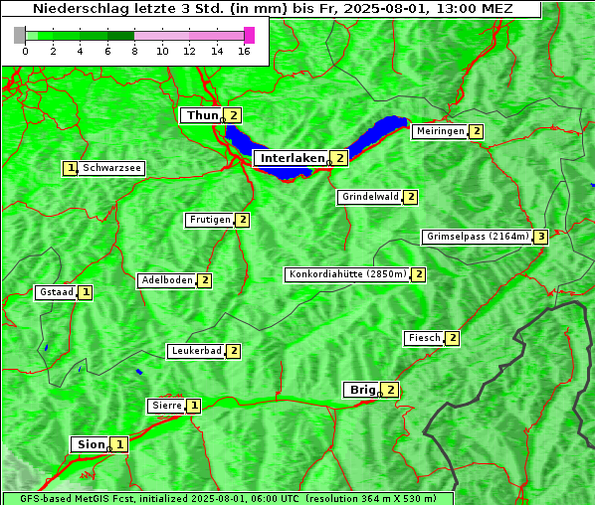Image resolution: width=595 pixels, height=505 pixels.
Task: Click the Grindelwald location label
Action: coord(370,197)
